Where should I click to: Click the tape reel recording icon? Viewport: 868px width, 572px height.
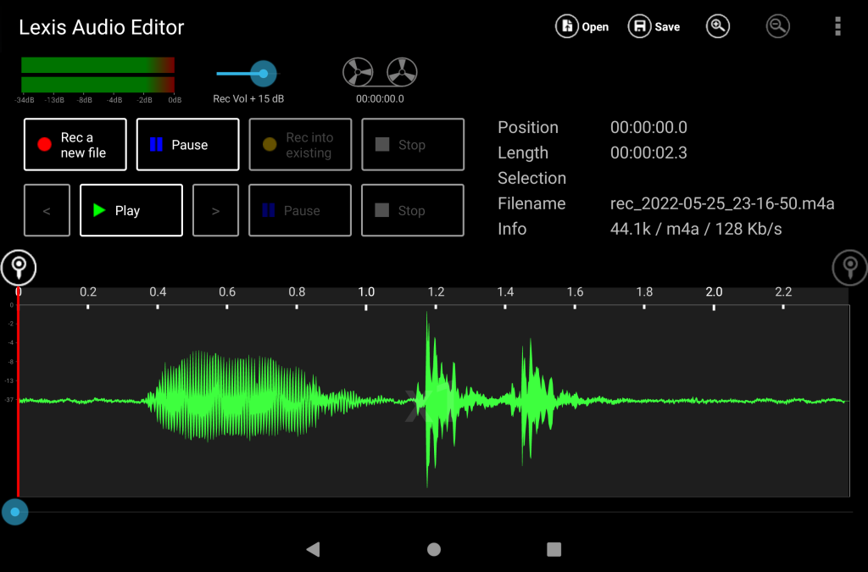pos(380,72)
